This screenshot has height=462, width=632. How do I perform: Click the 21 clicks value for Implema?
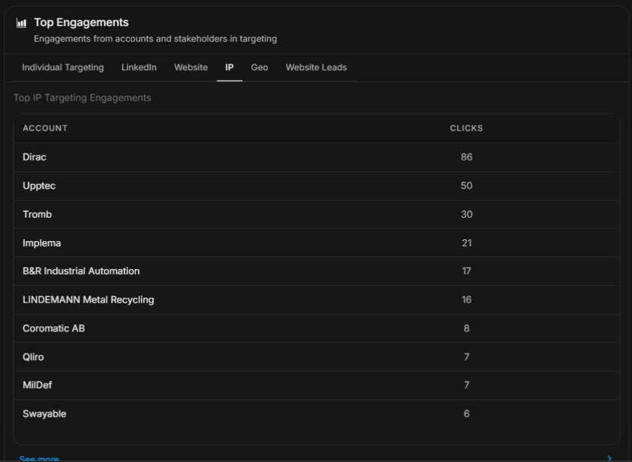[x=466, y=243]
